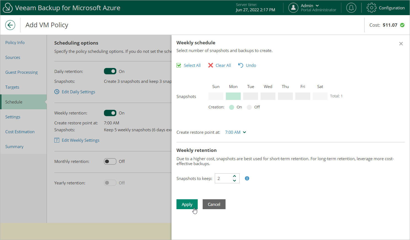Image resolution: width=410 pixels, height=240 pixels.
Task: Open the Targets step
Action: [12, 87]
